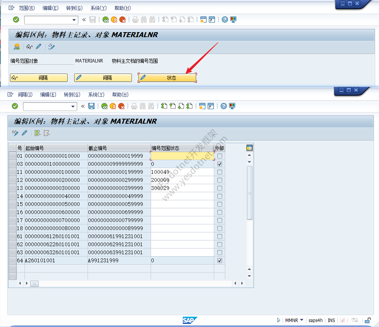Click Insert Line icon above interval table
379x327 pixels.
(x=37, y=133)
